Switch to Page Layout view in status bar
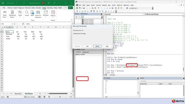This screenshot has width=185, height=104. click(x=44, y=97)
